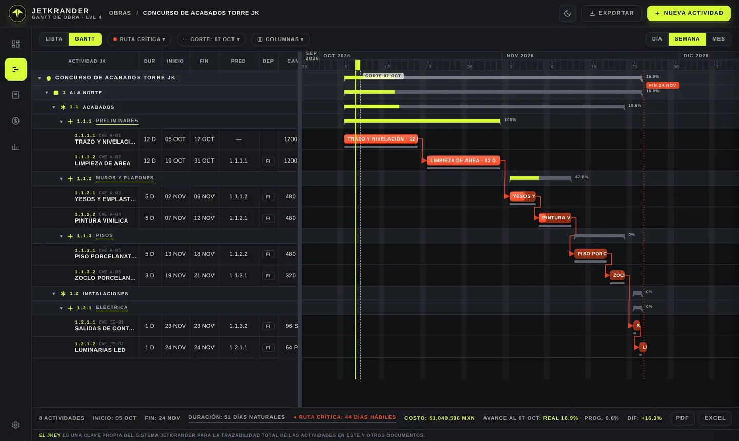Set timescale to Semana
Screen dimensions: 739x441
[687, 39]
